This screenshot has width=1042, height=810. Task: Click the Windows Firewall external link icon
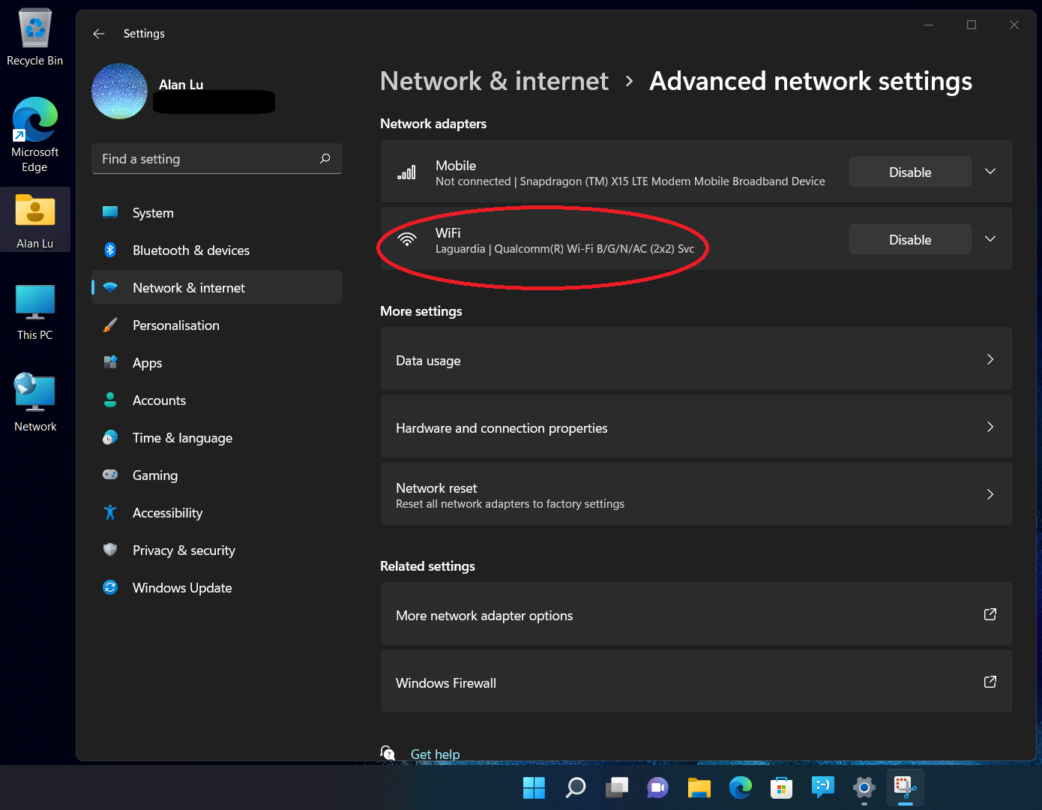[990, 682]
